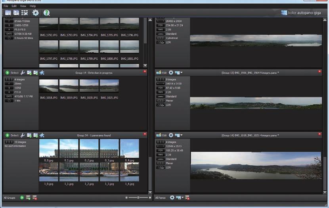The height and width of the screenshot is (208, 329).
Task: Click the large thumbnail end of slider
Action: [x=150, y=198]
